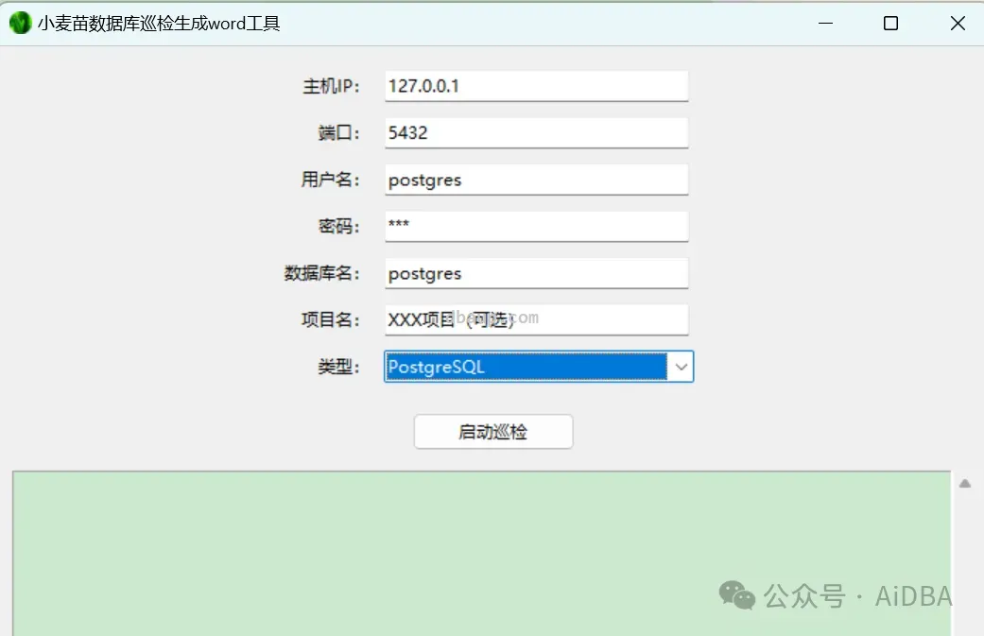Click the 主机IP: label
The width and height of the screenshot is (984, 636).
332,86
